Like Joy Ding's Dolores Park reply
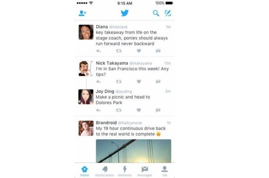Viewport: 269px width, 178px height. coord(139,110)
